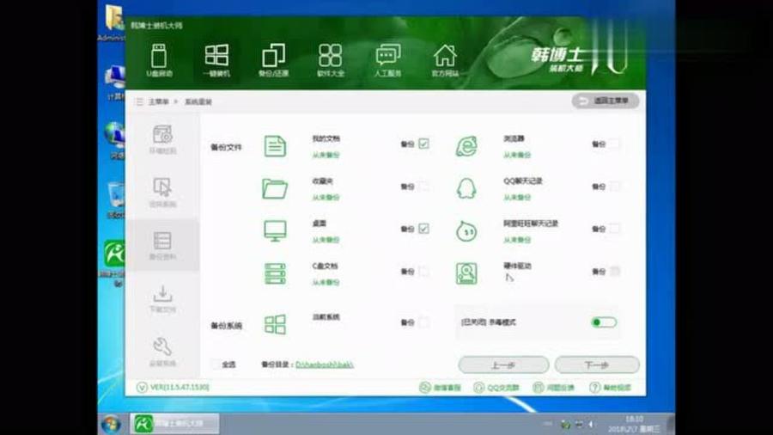Check the 当前系统 backup checkbox
The image size is (773, 435).
click(423, 322)
